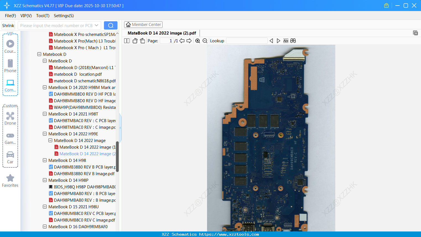Open the model number dropdown arrow
This screenshot has height=237, width=421.
coord(96,25)
